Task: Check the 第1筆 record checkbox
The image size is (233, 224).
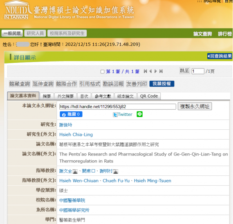Action: [102, 72]
